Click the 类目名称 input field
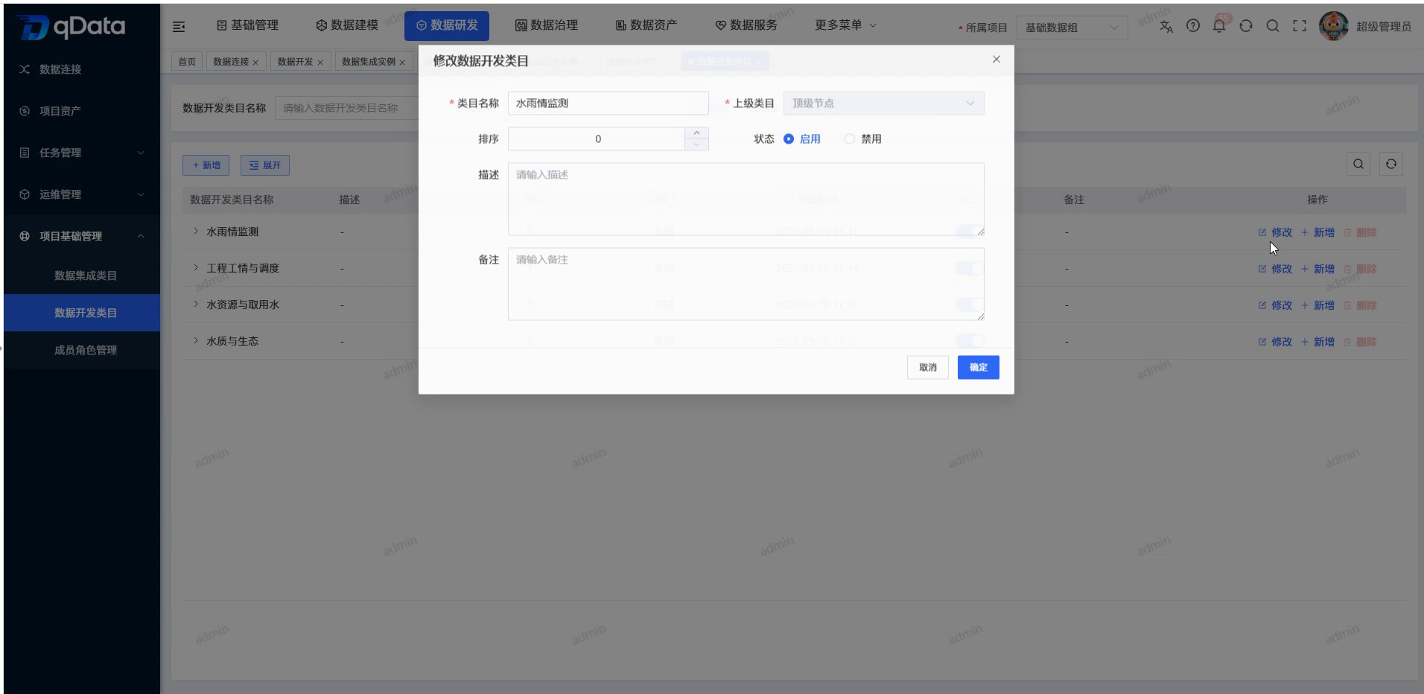 pyautogui.click(x=608, y=104)
